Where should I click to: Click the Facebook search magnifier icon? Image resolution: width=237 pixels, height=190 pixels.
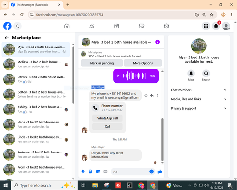point(18,26)
